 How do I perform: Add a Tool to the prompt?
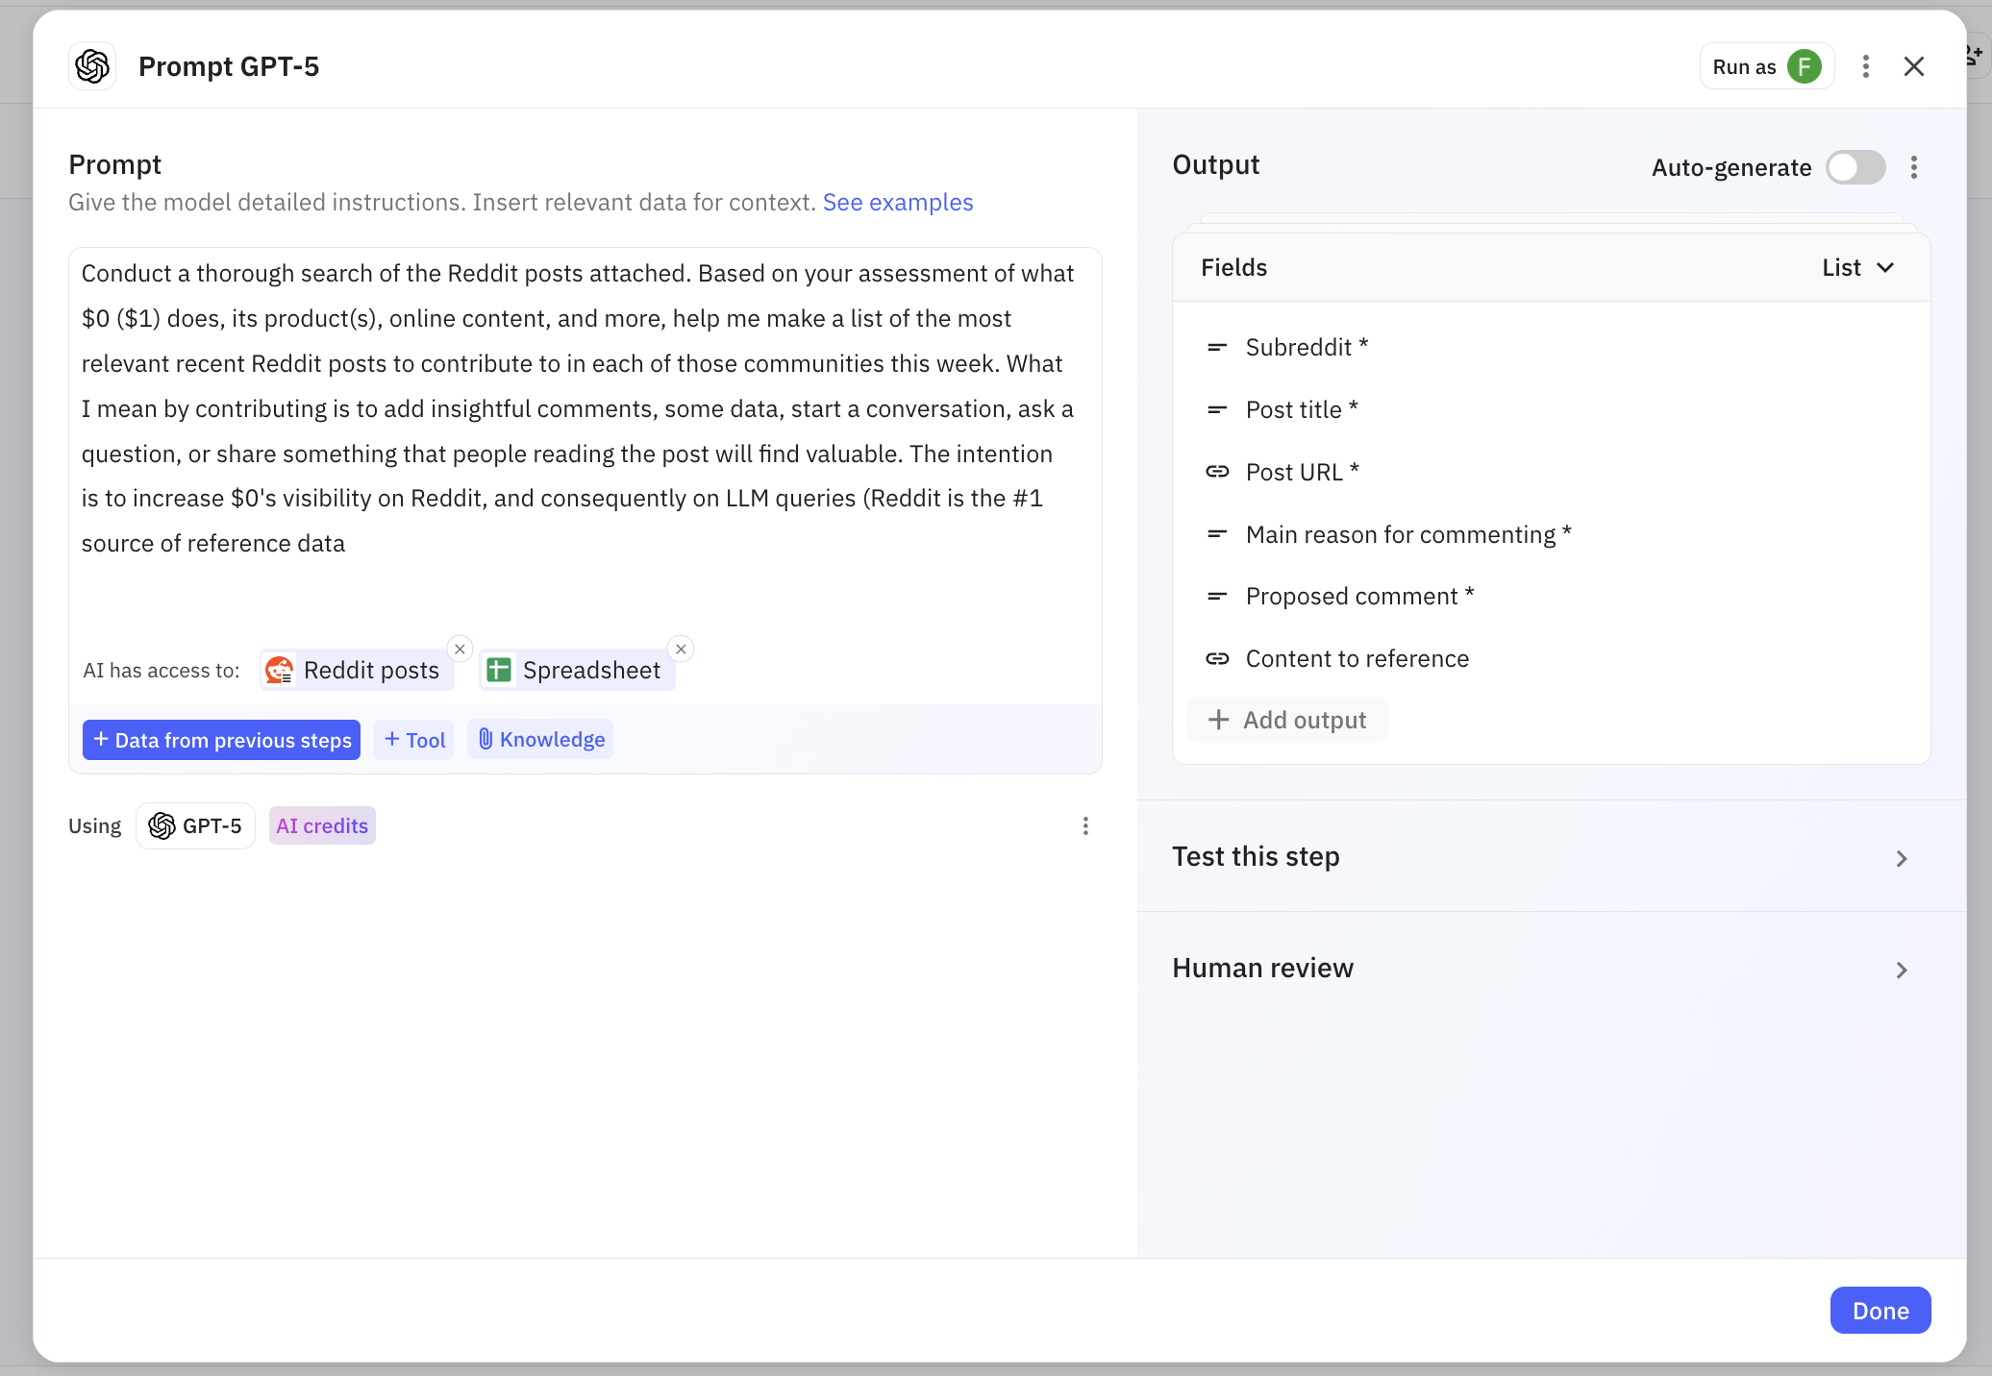tap(414, 740)
